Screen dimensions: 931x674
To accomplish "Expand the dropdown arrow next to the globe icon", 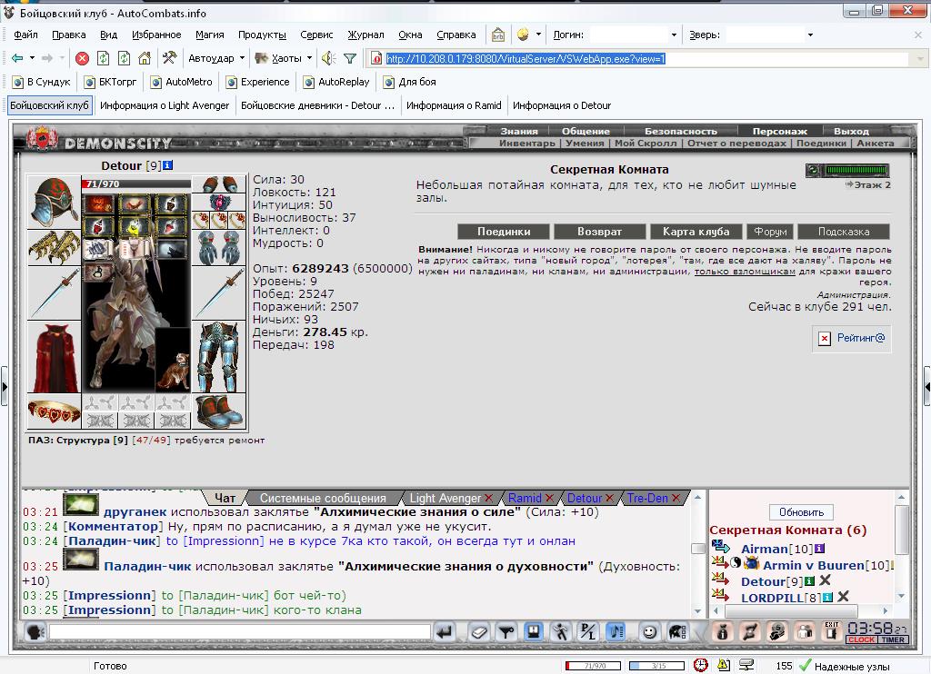I will point(538,35).
